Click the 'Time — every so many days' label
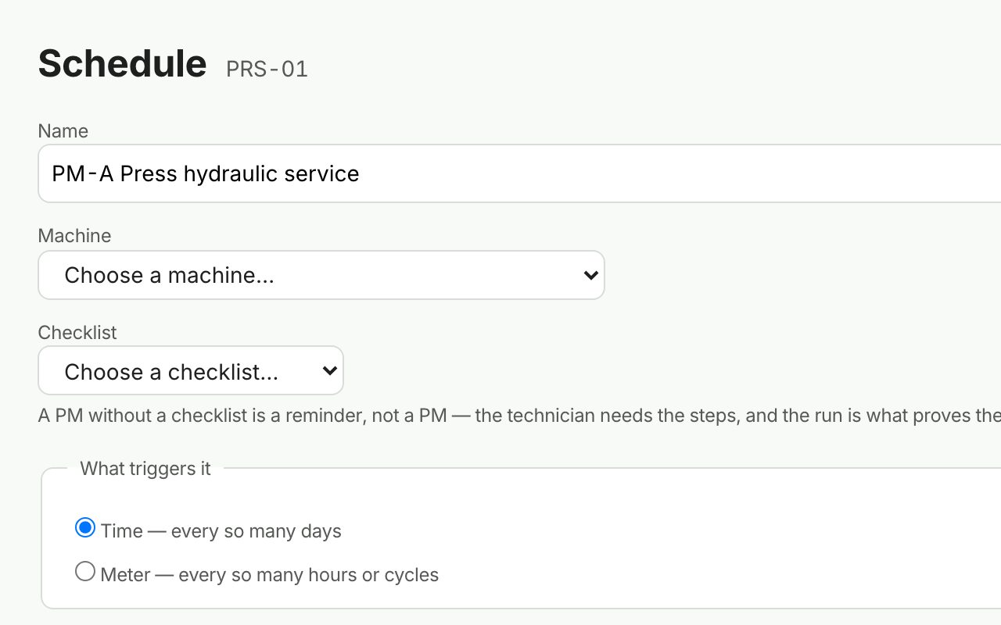This screenshot has width=1001, height=625. pos(221,531)
